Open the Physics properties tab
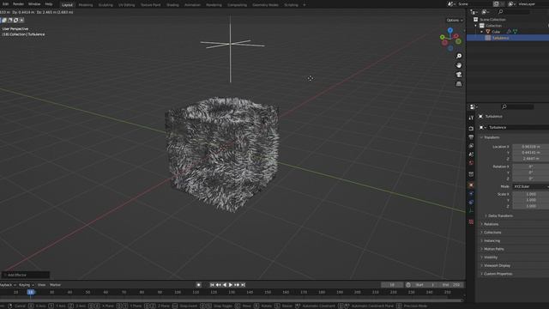 471,194
